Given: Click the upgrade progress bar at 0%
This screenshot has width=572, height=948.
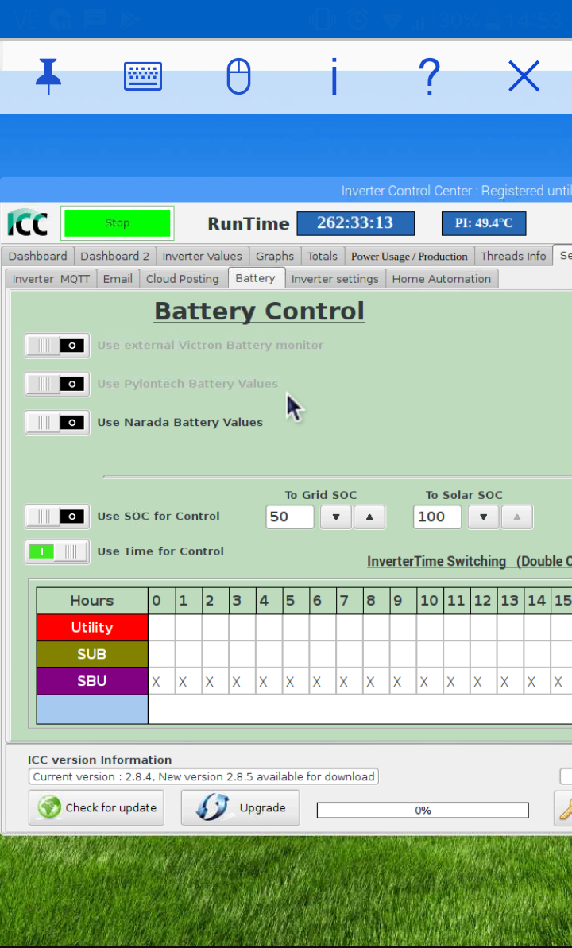Looking at the screenshot, I should (423, 811).
